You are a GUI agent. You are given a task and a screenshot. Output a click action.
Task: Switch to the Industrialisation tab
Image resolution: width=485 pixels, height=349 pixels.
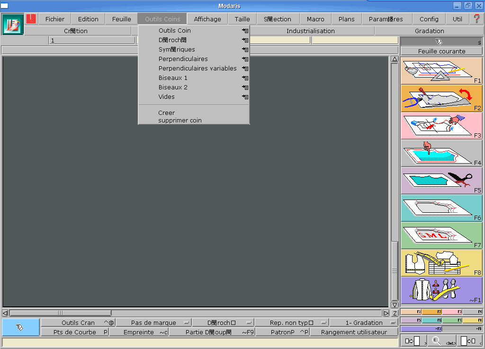click(x=311, y=31)
